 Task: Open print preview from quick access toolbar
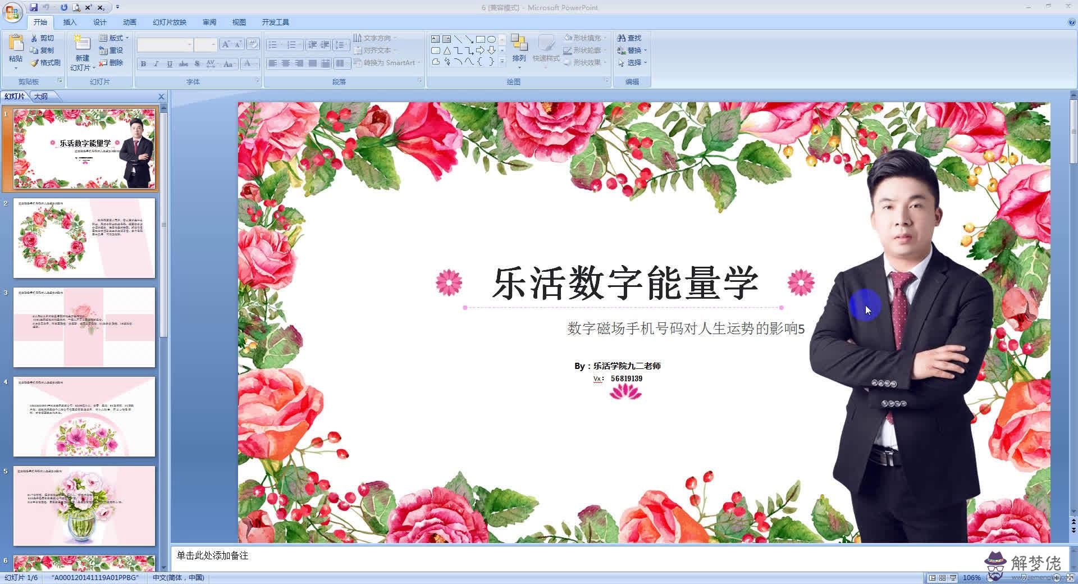(76, 7)
